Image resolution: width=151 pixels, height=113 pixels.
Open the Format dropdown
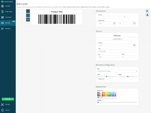pyautogui.click(x=112, y=17)
